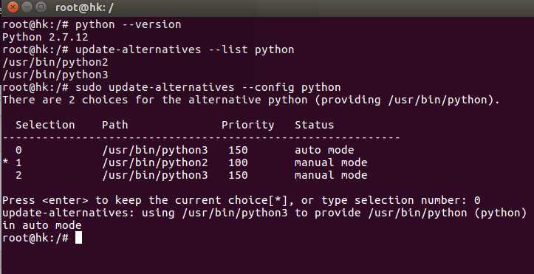Click the 'Python 2.7.12' output line
The height and width of the screenshot is (274, 534).
pyautogui.click(x=45, y=37)
